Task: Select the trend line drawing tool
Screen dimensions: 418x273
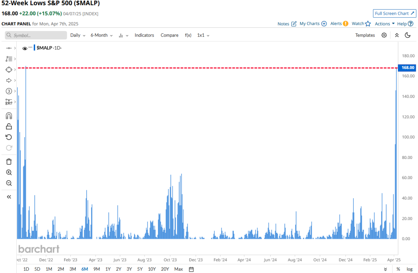Action: pos(9,48)
